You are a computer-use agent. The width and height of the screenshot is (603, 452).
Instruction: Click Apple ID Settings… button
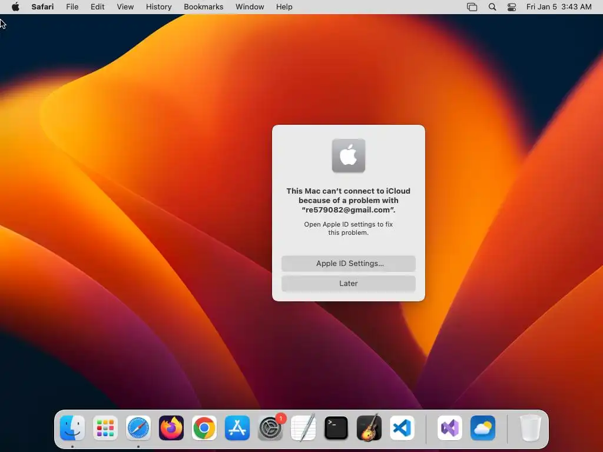coord(349,263)
